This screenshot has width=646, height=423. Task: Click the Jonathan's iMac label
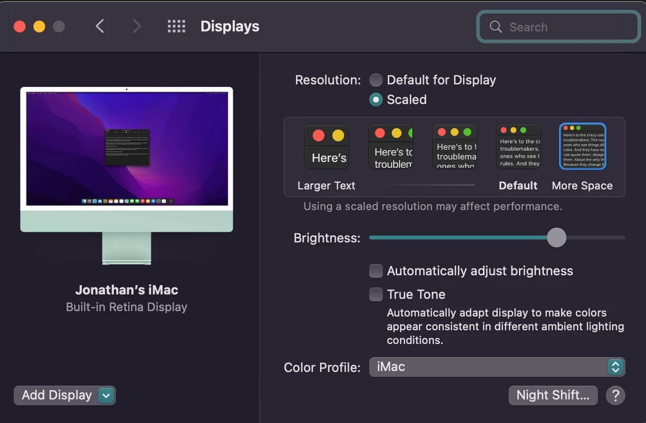127,290
